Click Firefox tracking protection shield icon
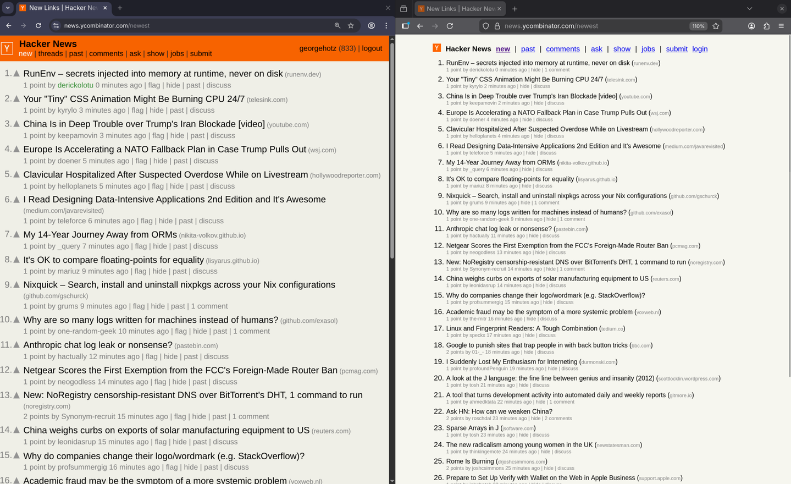Viewport: 791px width, 484px height. click(485, 26)
